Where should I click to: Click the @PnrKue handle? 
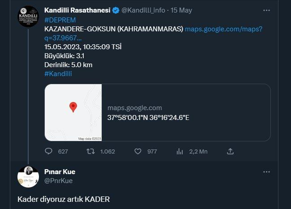pyautogui.click(x=59, y=181)
